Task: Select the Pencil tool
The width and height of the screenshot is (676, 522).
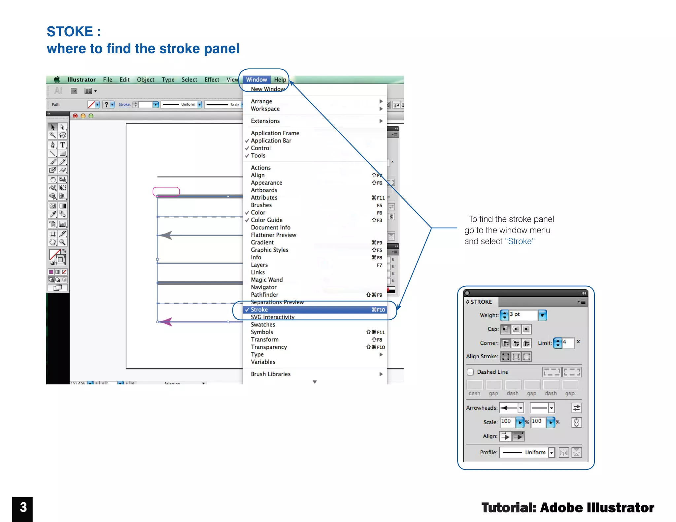Action: coord(62,161)
